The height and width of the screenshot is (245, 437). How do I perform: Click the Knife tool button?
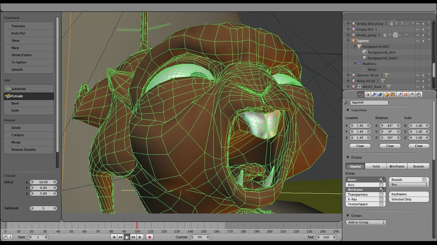29,111
